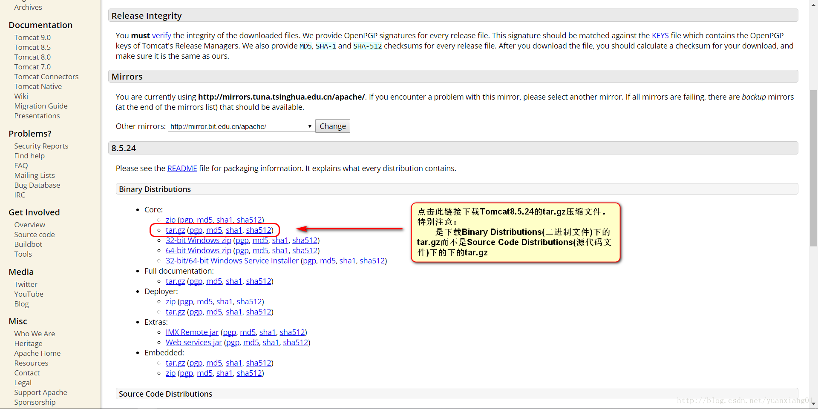Open Tomcat Connectors sidebar link
The image size is (818, 409).
[46, 77]
